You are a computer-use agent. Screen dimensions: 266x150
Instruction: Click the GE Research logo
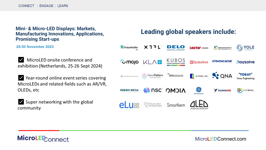point(199,91)
